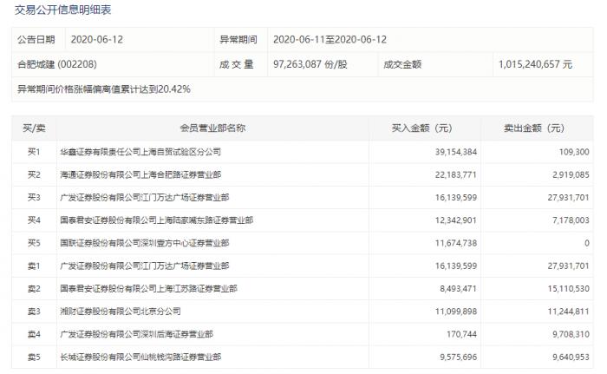This screenshot has height=374, width=607.
Task: Select period 2020-06-11至2020-06-12
Action: (x=330, y=40)
